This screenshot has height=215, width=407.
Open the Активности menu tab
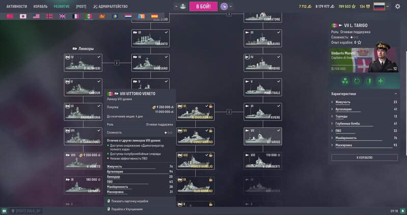(17, 7)
